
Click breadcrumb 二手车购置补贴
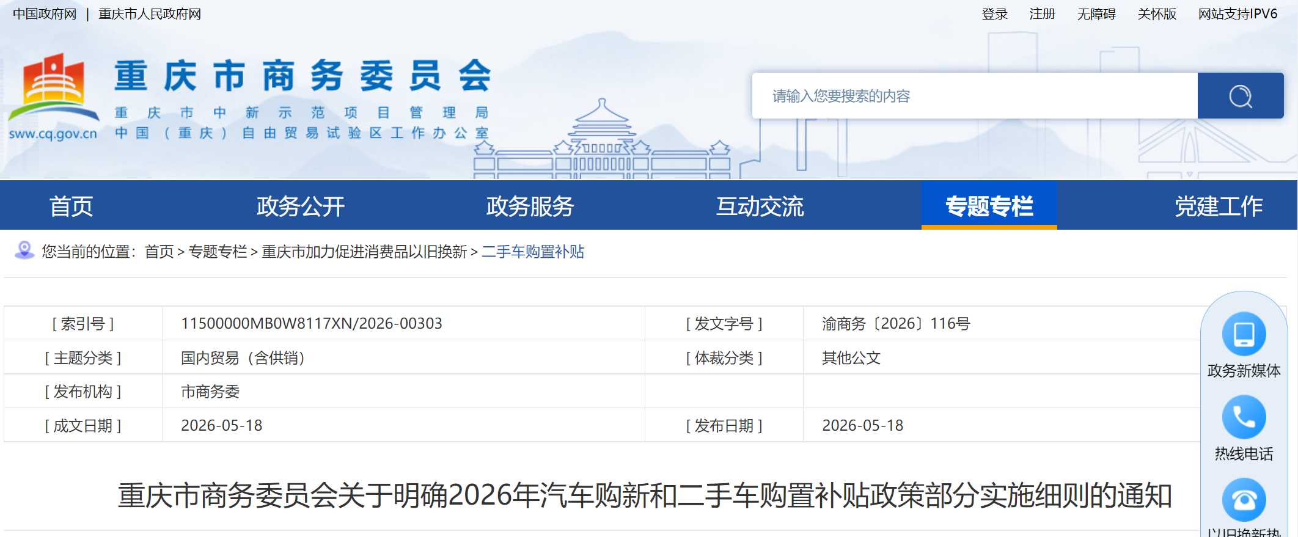[533, 252]
